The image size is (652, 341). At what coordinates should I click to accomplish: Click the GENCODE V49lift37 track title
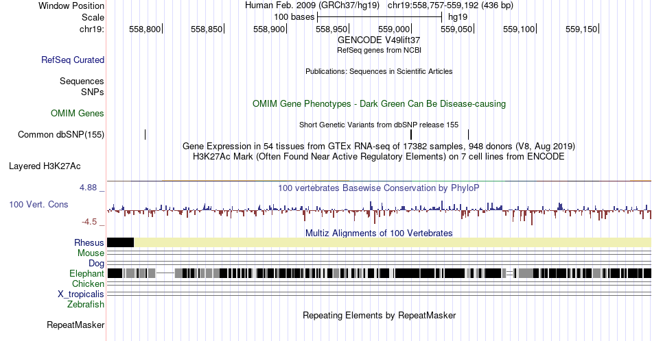coord(379,40)
